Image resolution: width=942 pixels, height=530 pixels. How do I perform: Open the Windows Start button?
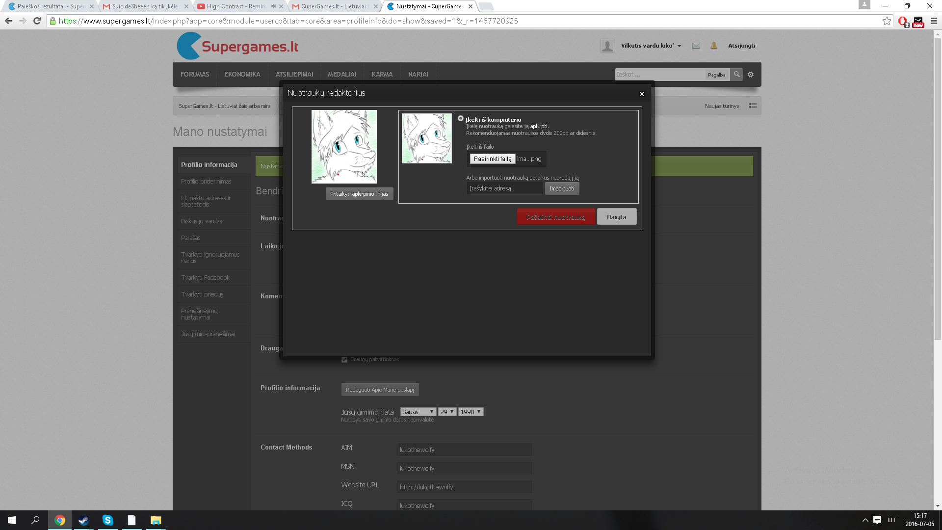tap(12, 520)
